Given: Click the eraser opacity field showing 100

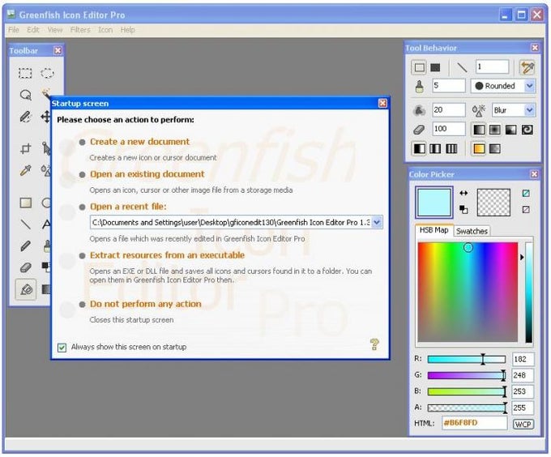Looking at the screenshot, I should click(x=449, y=129).
